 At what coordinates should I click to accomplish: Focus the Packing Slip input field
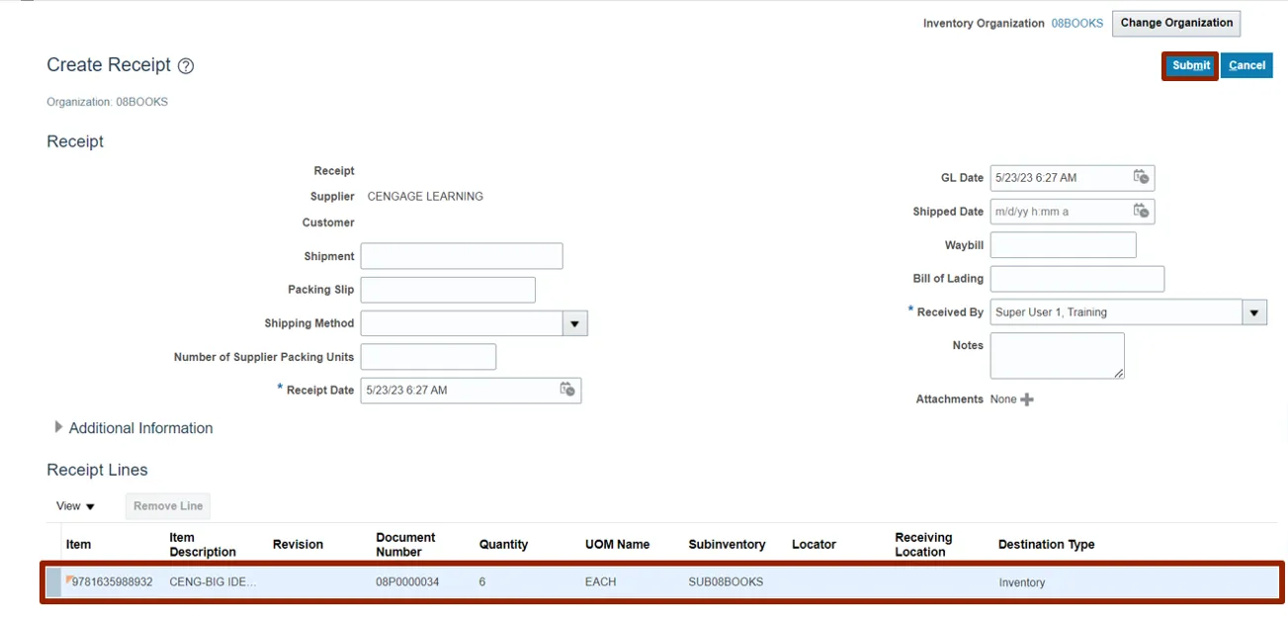click(448, 290)
